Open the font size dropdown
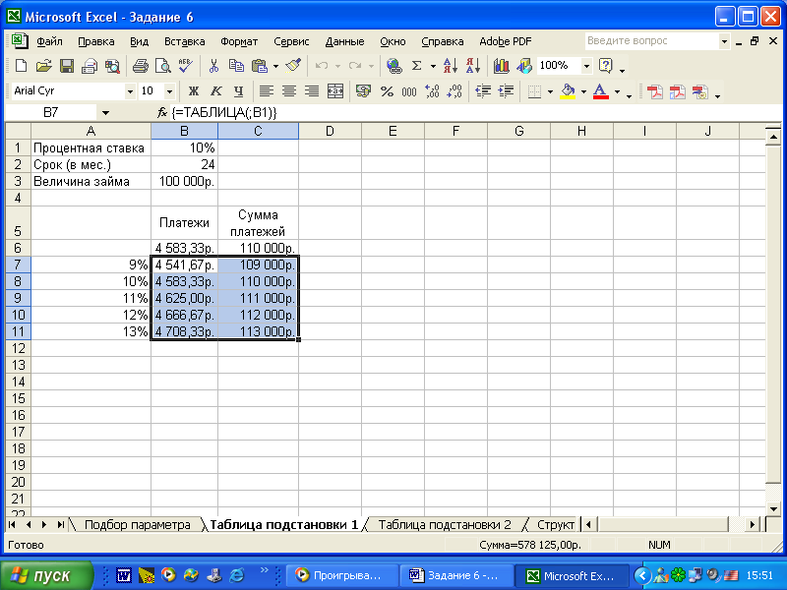Image resolution: width=787 pixels, height=590 pixels. [x=169, y=91]
